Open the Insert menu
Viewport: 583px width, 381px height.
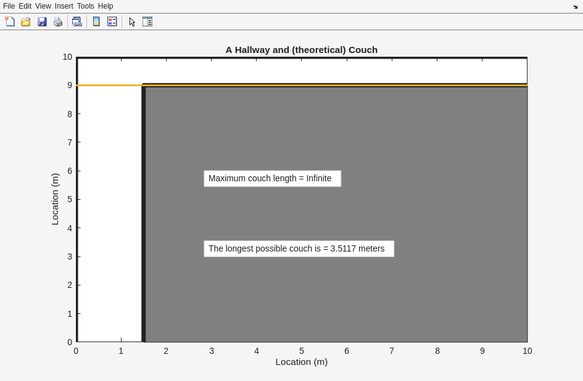(x=64, y=6)
